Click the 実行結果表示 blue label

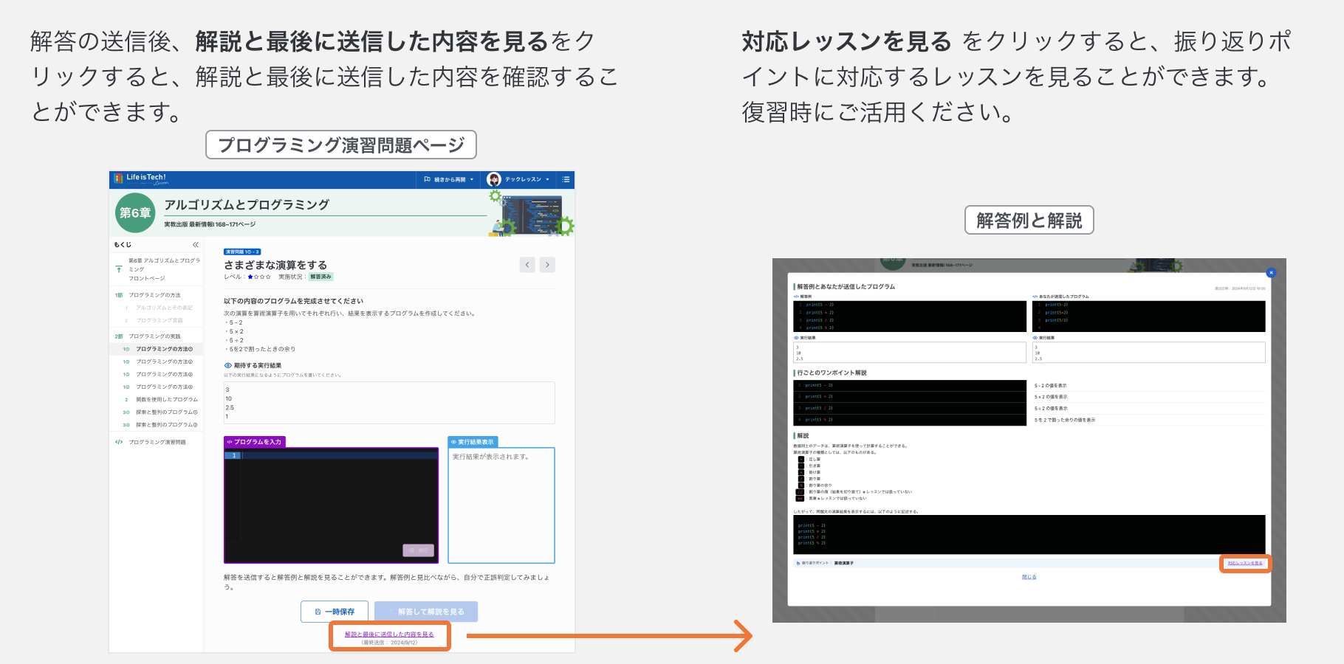point(473,442)
